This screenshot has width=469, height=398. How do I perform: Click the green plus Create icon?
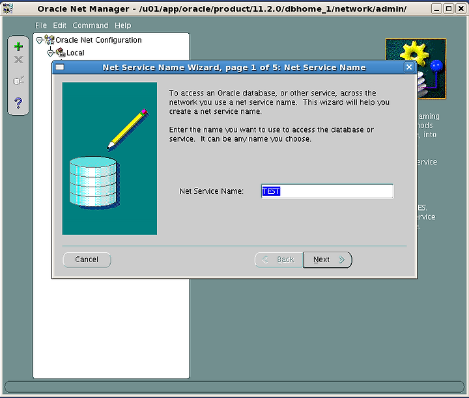click(18, 46)
